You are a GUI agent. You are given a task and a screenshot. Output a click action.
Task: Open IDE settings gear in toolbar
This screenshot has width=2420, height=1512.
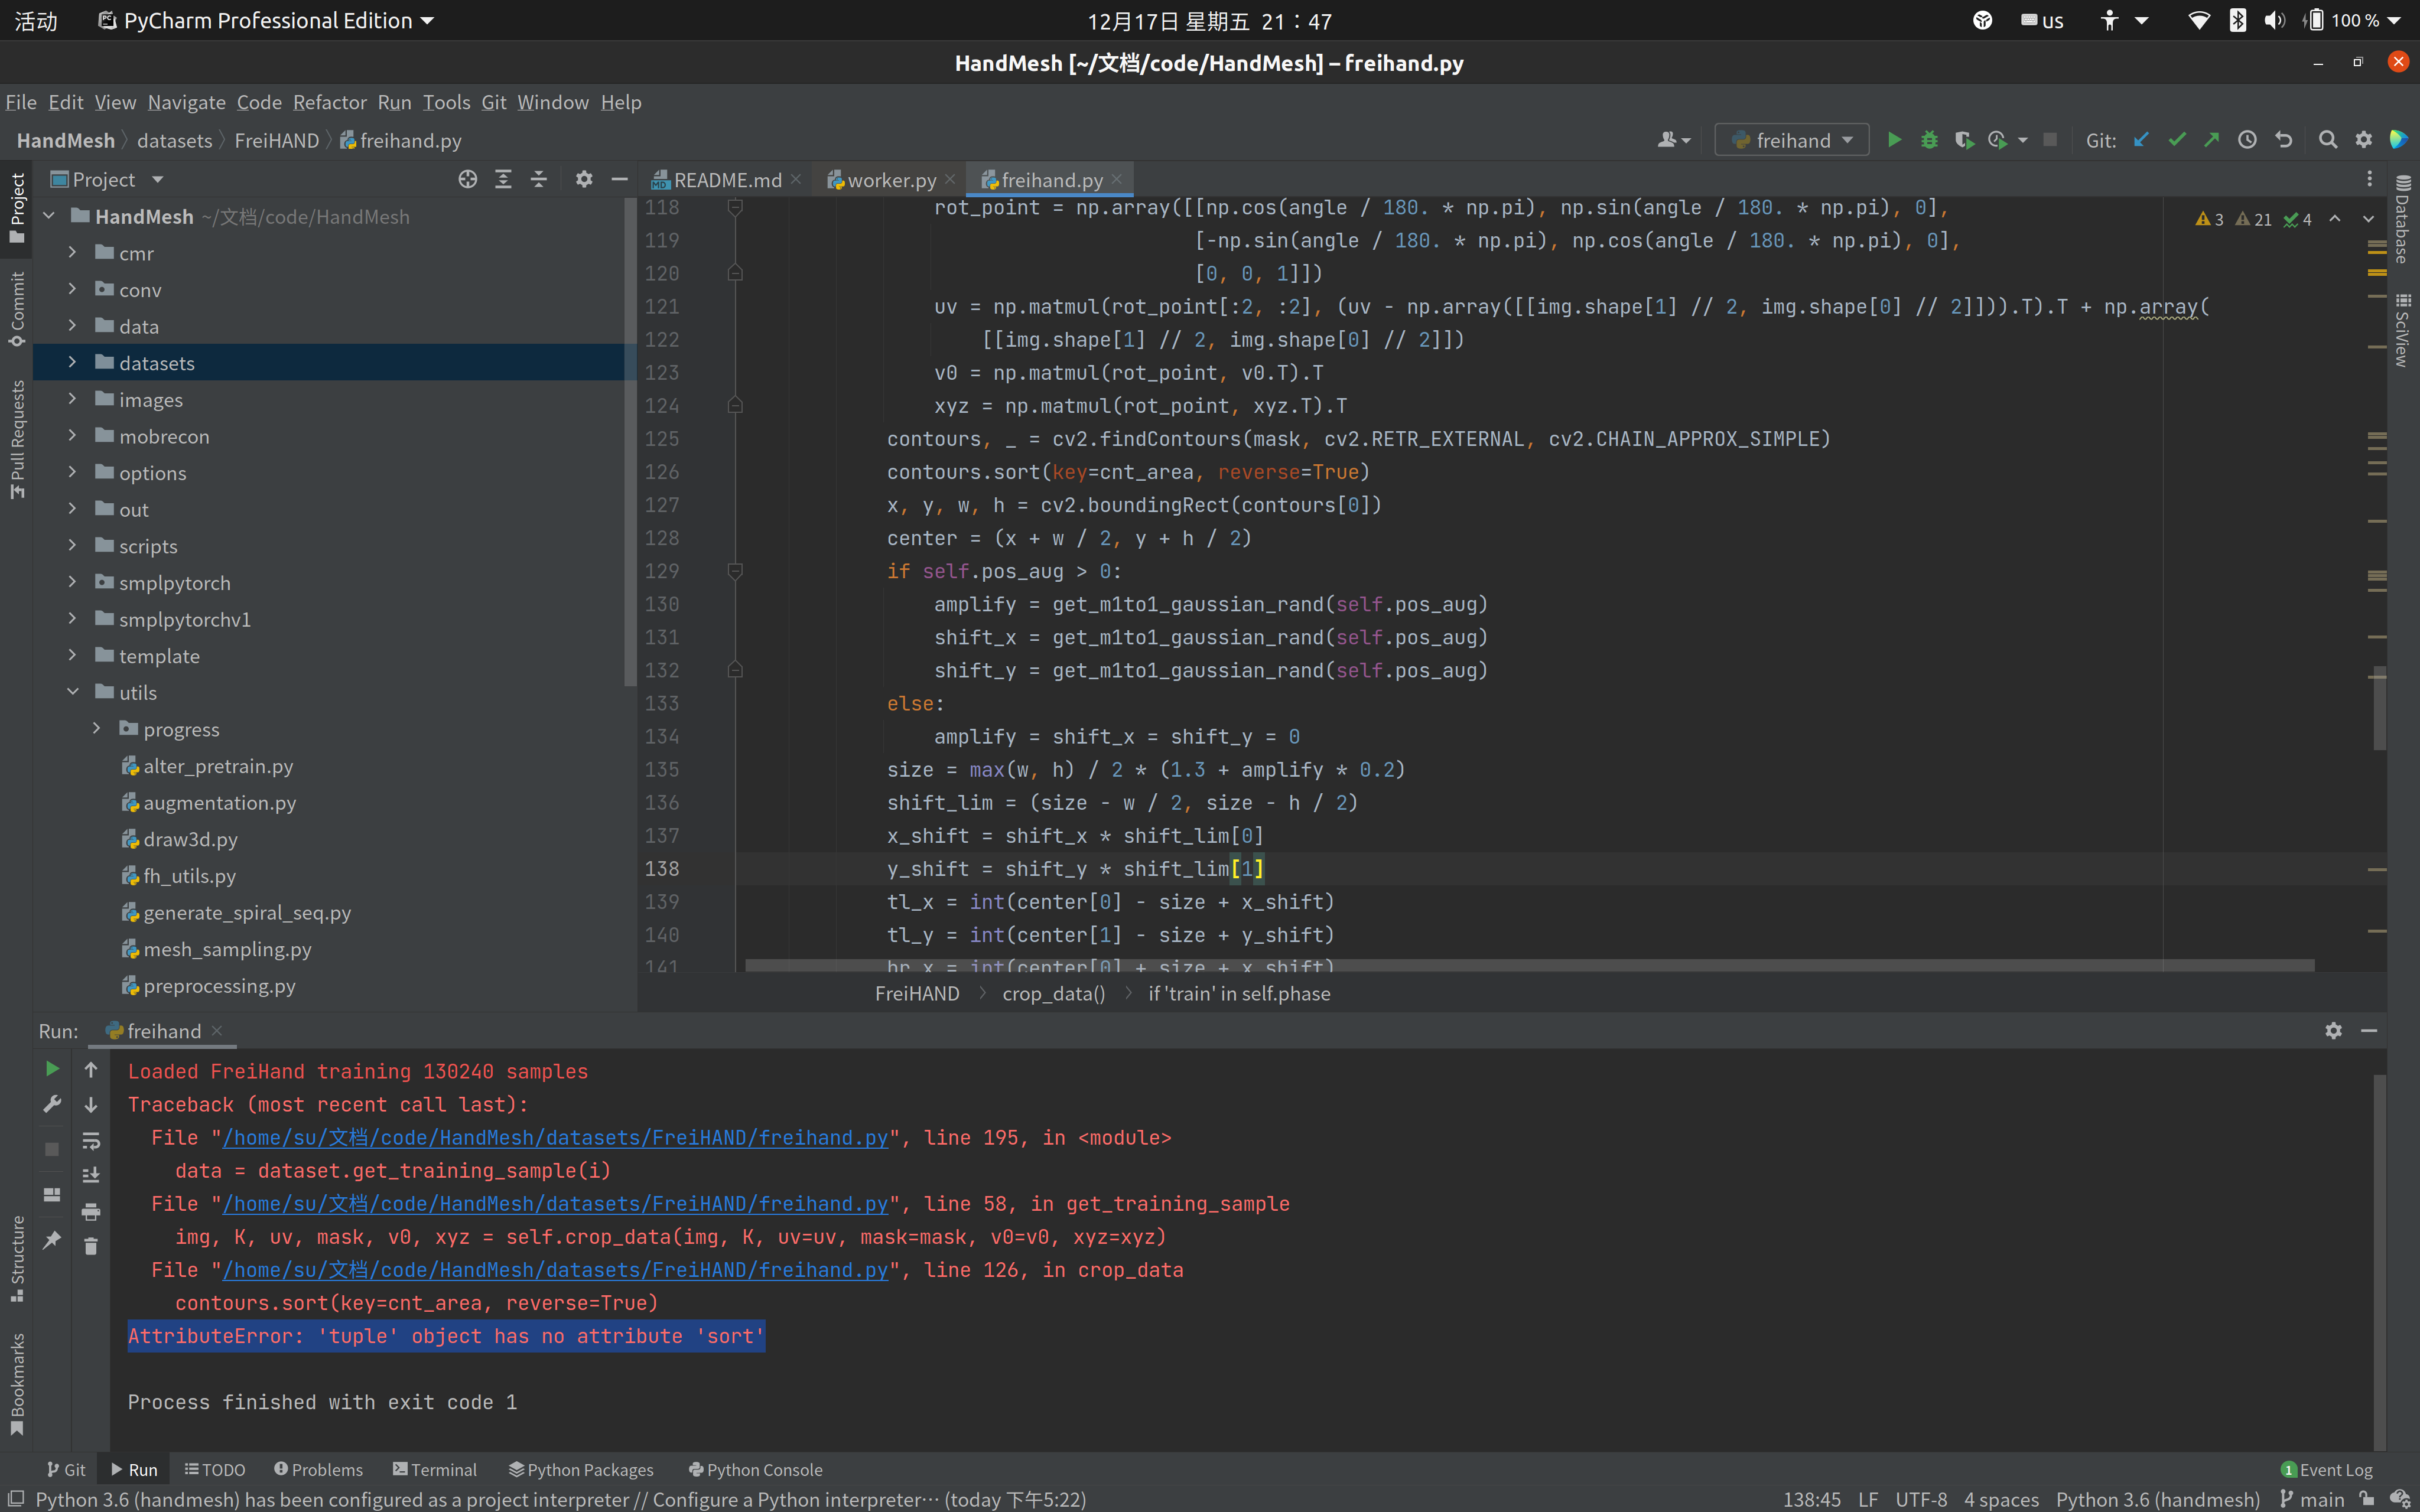point(2364,140)
